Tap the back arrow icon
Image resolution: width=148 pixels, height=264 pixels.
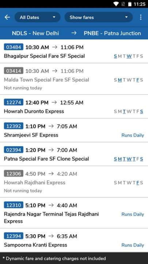[7, 17]
